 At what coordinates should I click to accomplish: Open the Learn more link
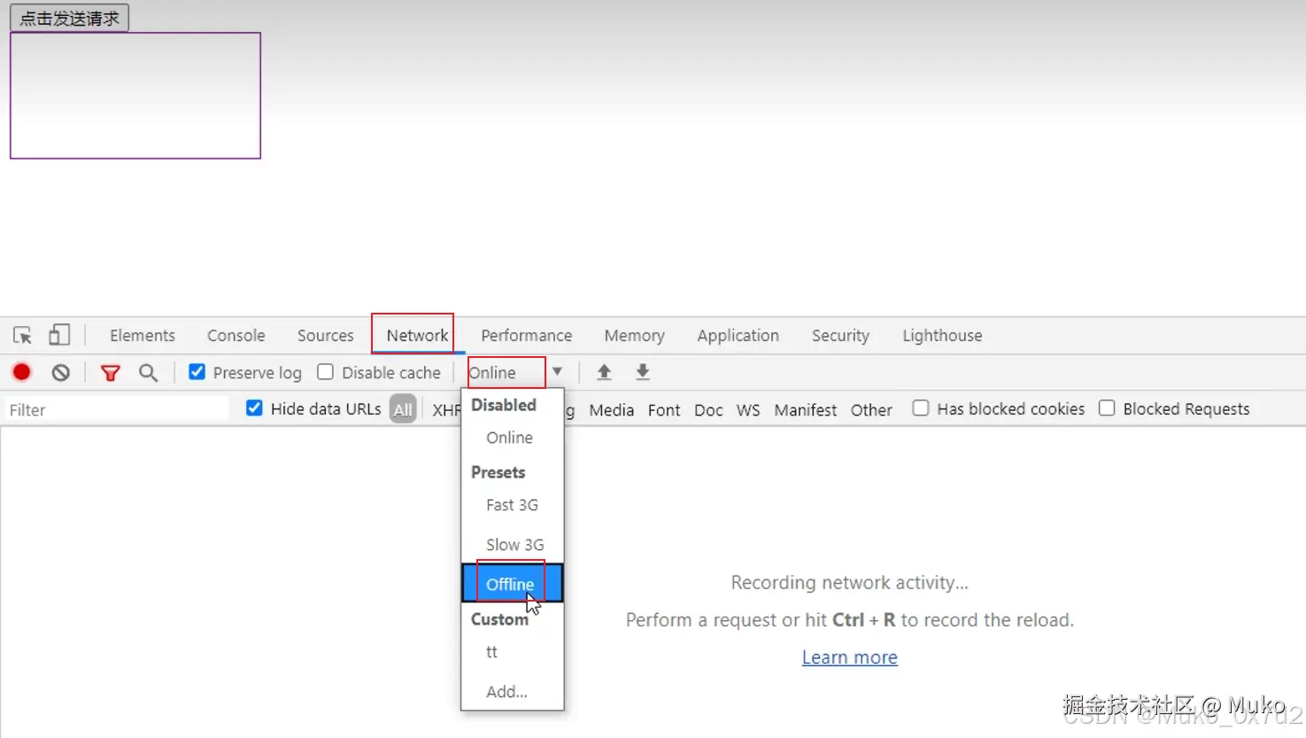pos(850,657)
